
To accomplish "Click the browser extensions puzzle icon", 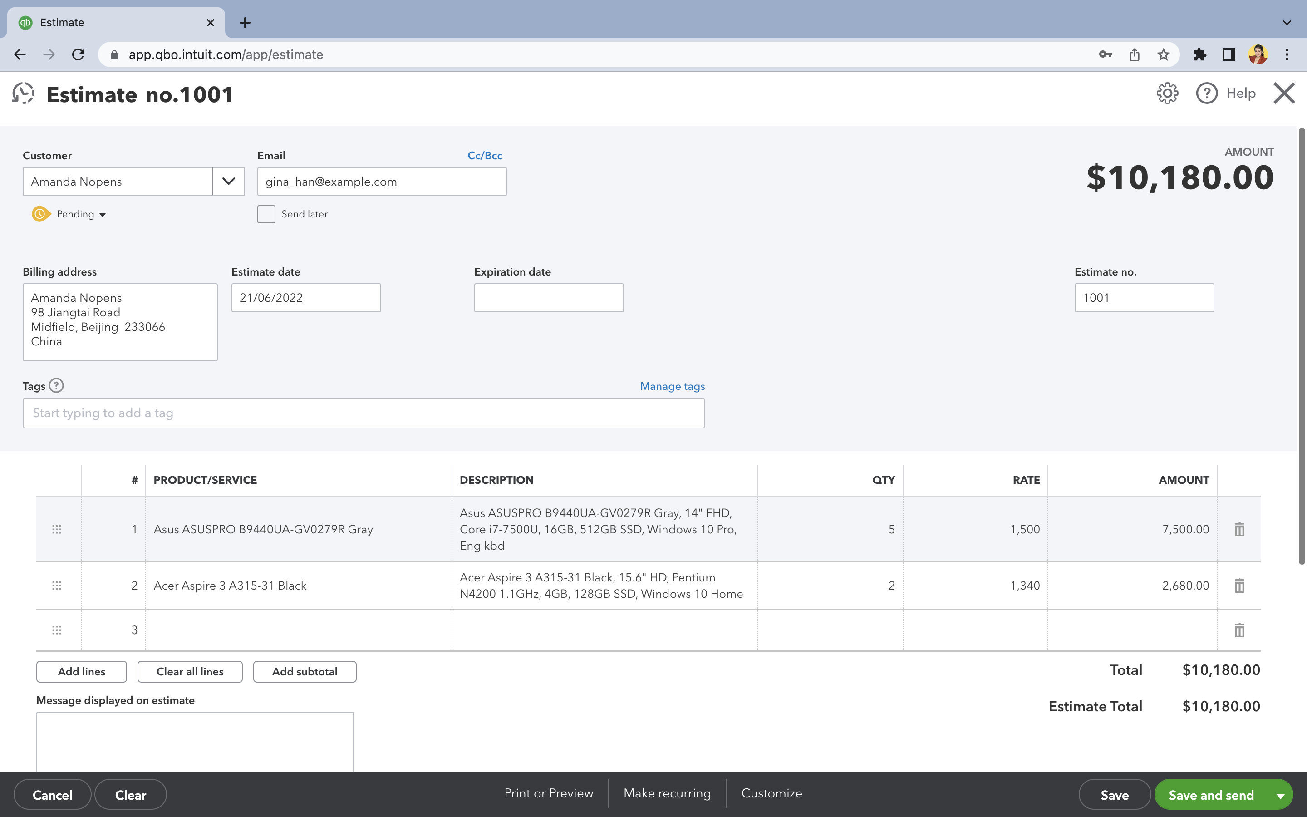I will click(x=1199, y=54).
